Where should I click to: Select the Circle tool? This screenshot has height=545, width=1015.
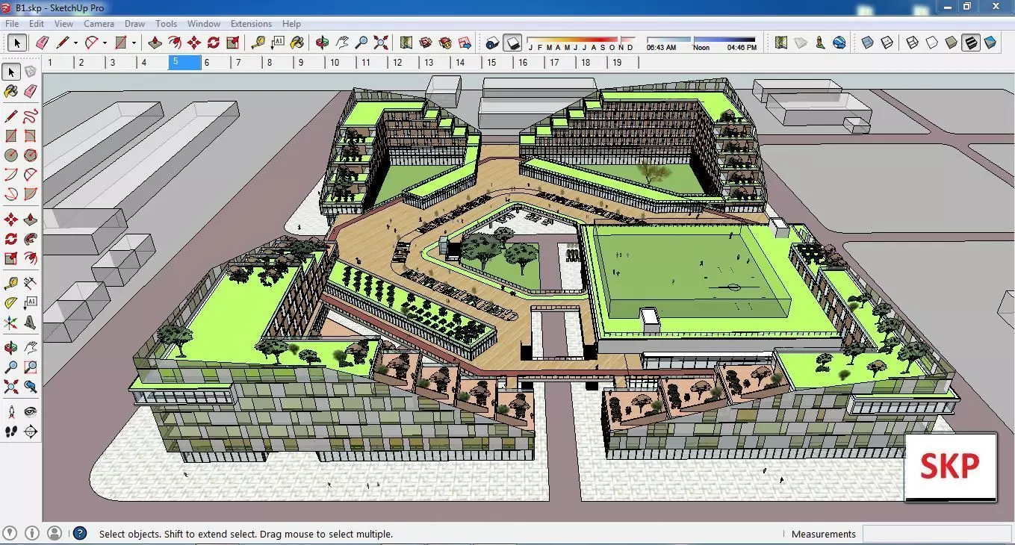10,155
